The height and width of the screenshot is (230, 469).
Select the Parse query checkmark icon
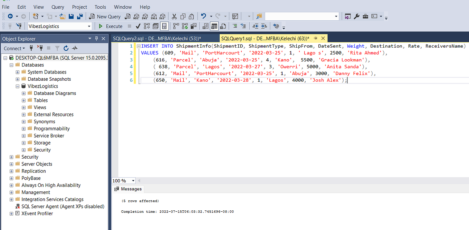pos(137,26)
